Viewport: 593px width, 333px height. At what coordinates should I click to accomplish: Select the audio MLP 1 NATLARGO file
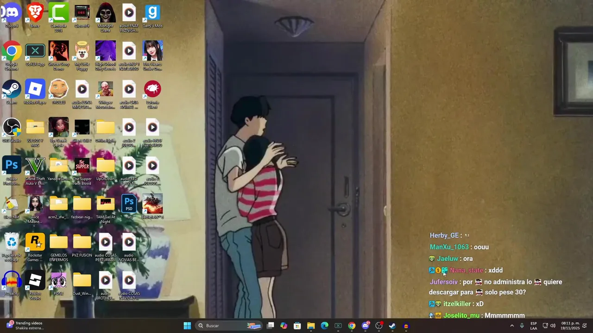tap(129, 56)
